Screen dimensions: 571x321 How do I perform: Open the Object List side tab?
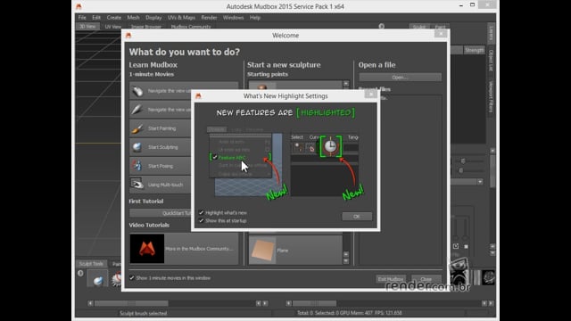[491, 61]
